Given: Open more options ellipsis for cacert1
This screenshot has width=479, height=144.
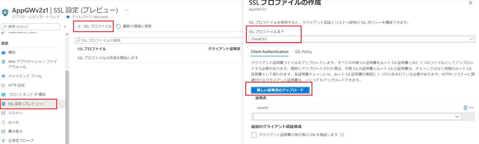Looking at the screenshot, I should click(471, 108).
